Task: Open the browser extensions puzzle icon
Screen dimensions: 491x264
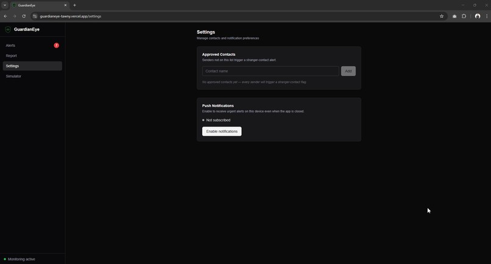Action: [464, 16]
